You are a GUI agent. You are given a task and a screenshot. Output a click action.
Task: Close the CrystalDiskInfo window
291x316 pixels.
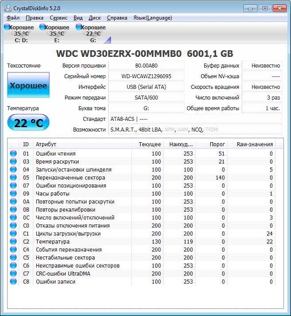click(279, 8)
